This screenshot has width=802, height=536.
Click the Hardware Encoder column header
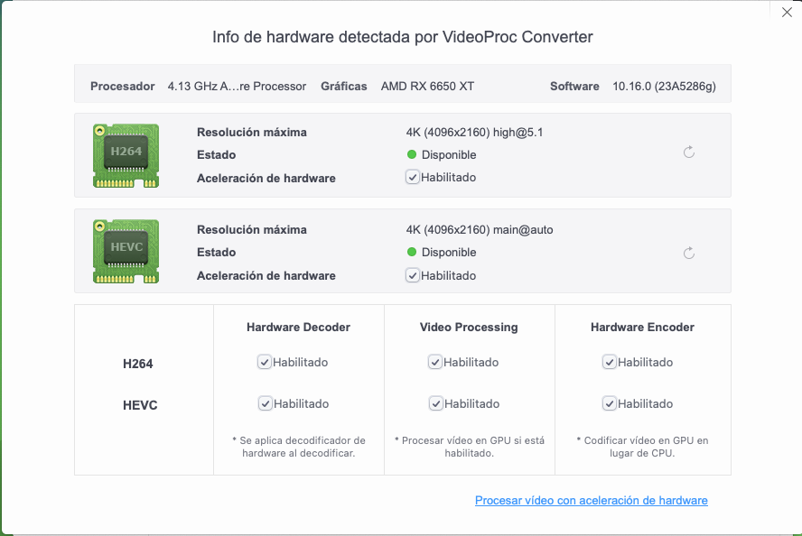click(x=642, y=327)
